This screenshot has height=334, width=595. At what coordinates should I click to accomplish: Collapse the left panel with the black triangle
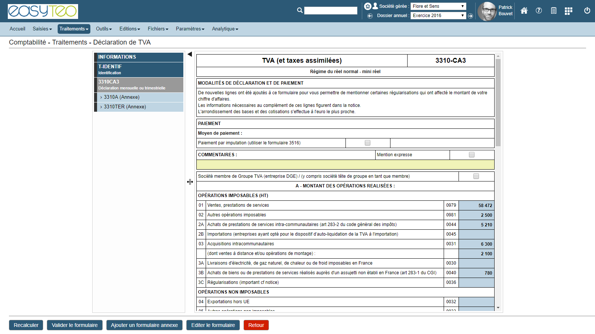pos(190,55)
